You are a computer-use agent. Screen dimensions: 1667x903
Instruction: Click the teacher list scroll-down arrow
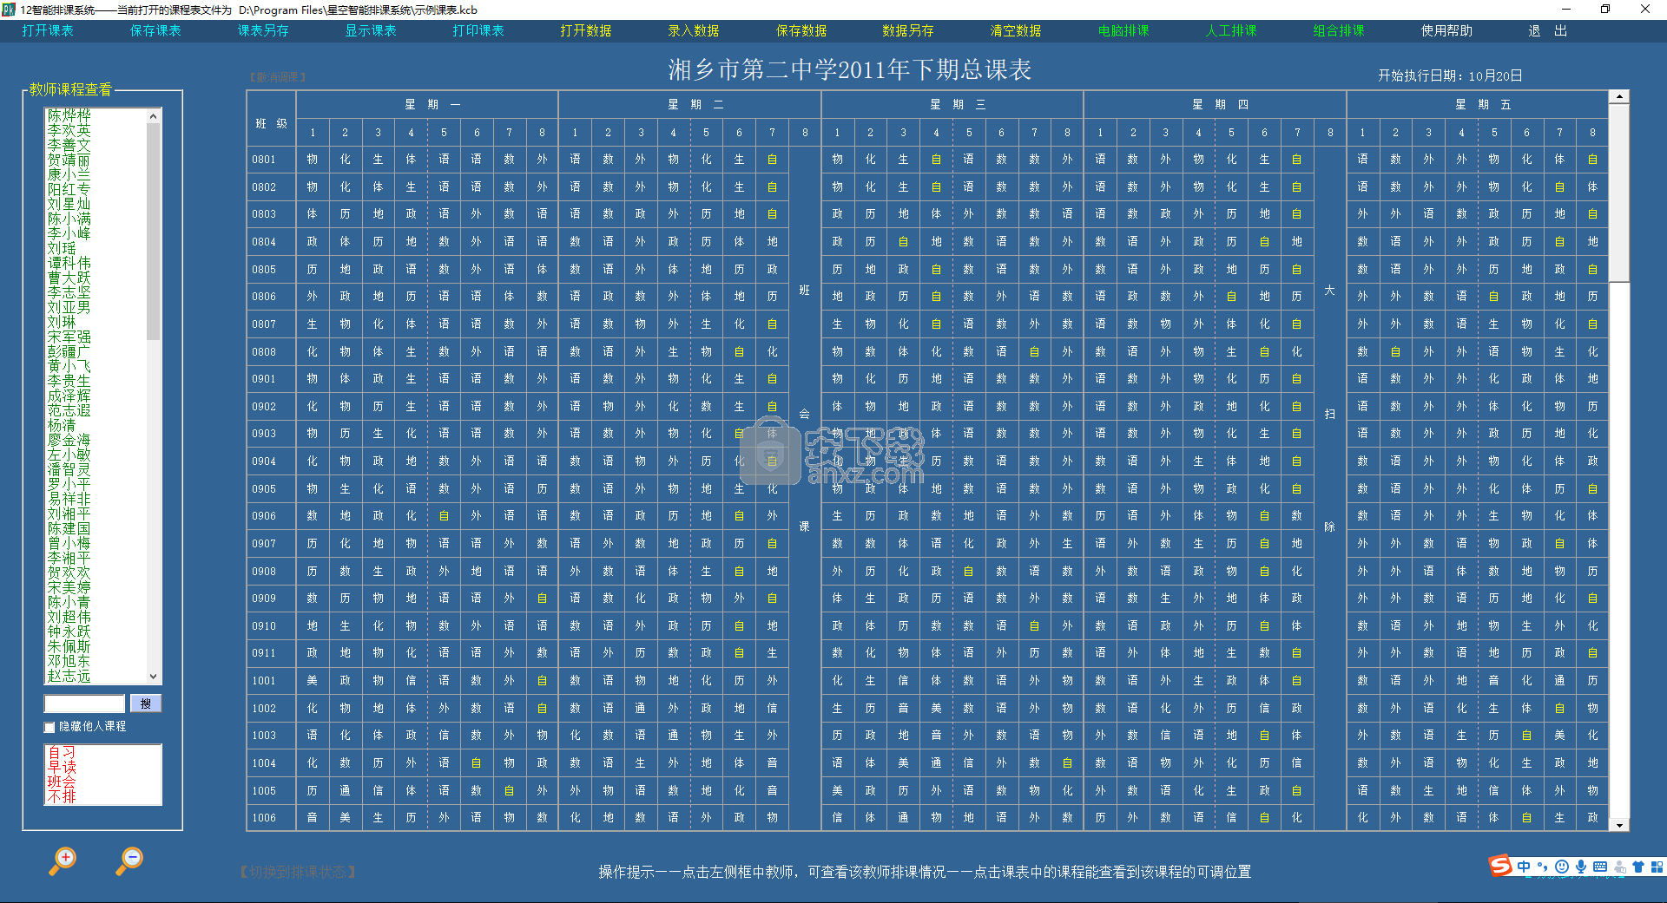[154, 677]
